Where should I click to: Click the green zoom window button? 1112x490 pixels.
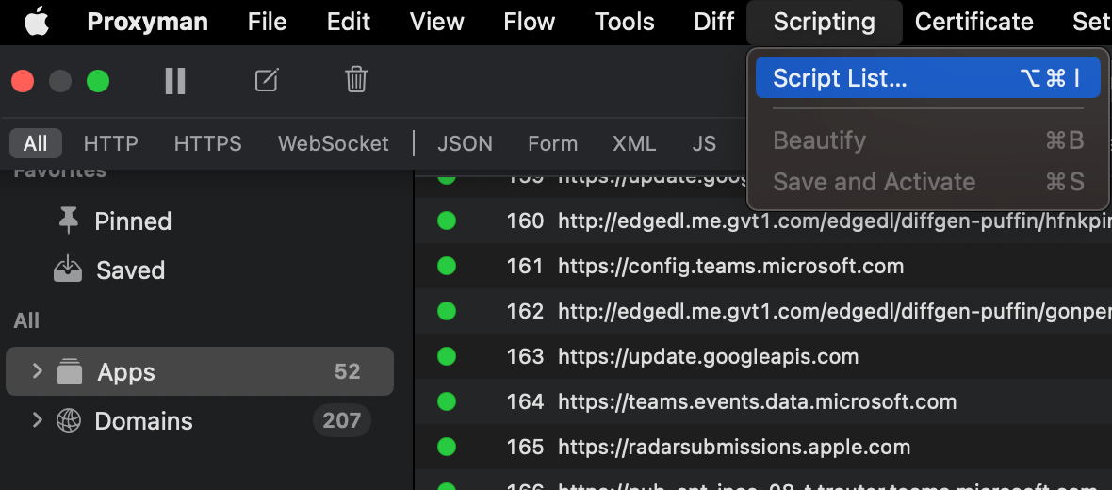[x=98, y=81]
